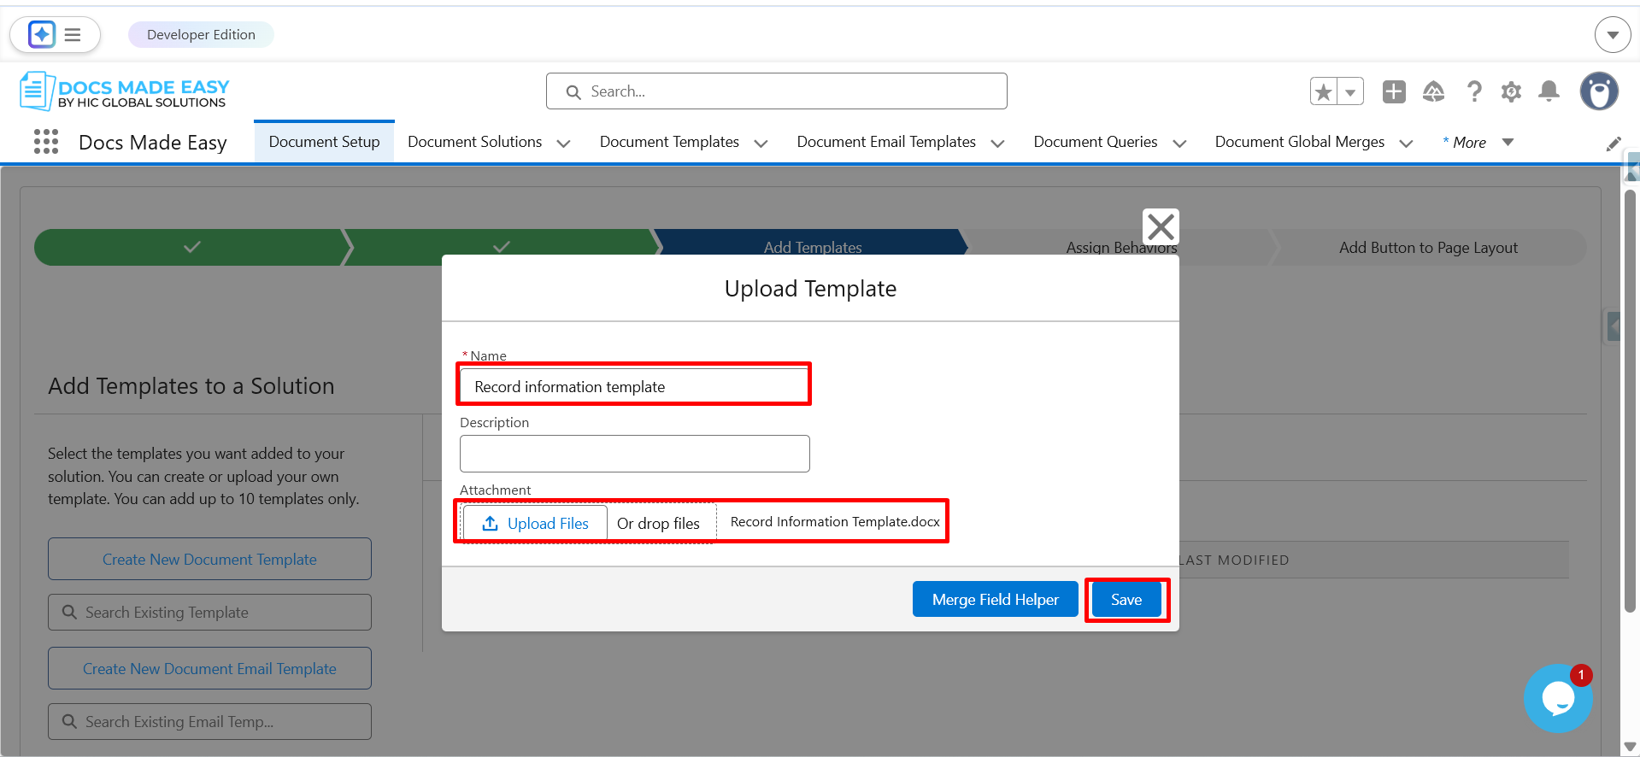Screen dimensions: 1640x757
Task: Expand the Document Templates chevron
Action: click(x=761, y=144)
